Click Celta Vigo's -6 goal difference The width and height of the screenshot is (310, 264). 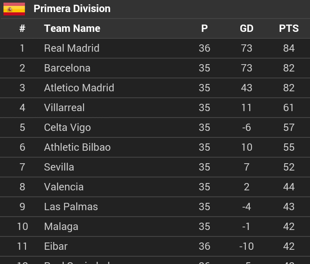[247, 127]
